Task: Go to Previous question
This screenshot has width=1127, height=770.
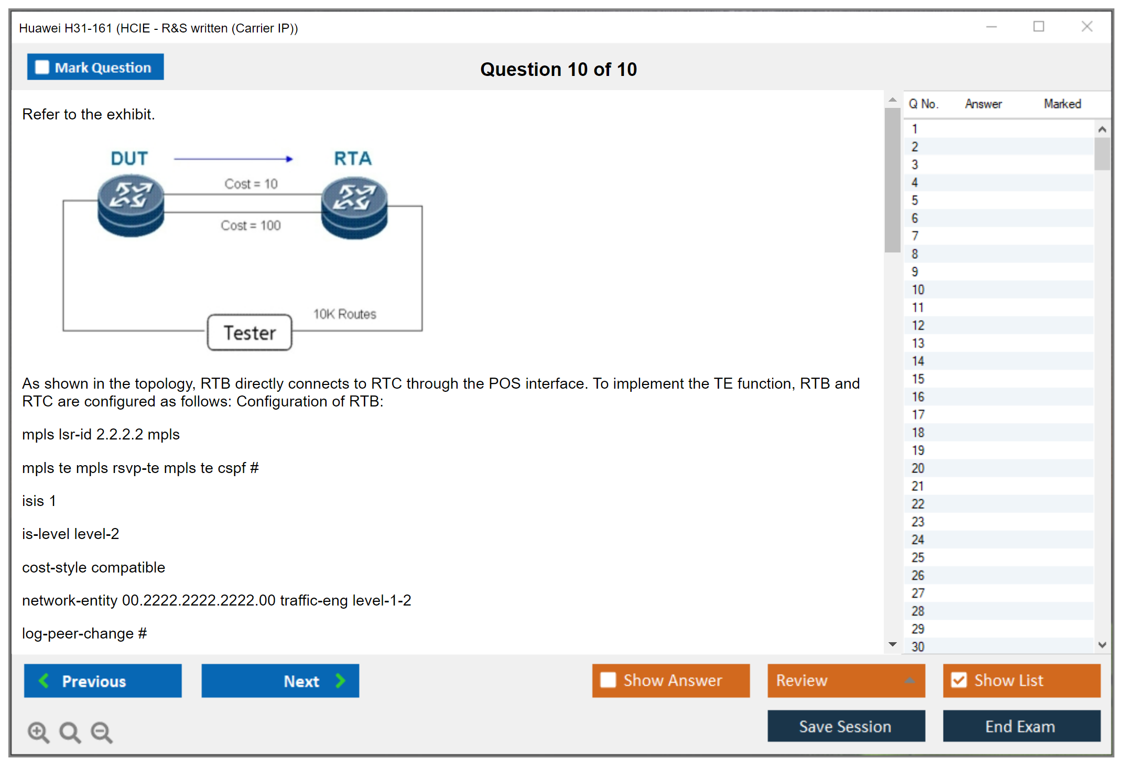Action: coord(103,681)
